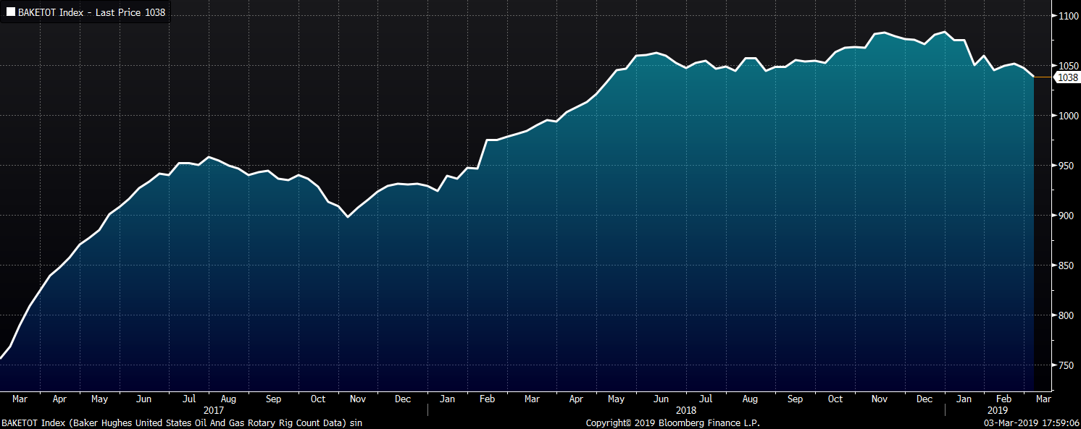Image resolution: width=1081 pixels, height=429 pixels.
Task: Click the start of the line at March 2017
Action: 1,358
